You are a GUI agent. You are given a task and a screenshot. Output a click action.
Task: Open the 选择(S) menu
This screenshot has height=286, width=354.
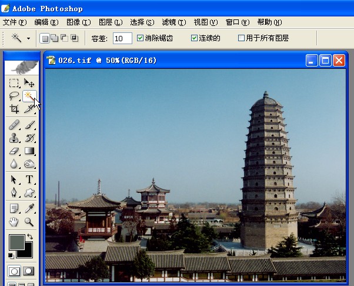point(142,22)
